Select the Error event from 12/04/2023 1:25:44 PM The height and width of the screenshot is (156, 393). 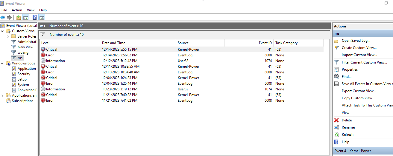182,84
